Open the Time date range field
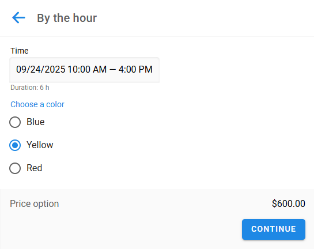 [84, 70]
